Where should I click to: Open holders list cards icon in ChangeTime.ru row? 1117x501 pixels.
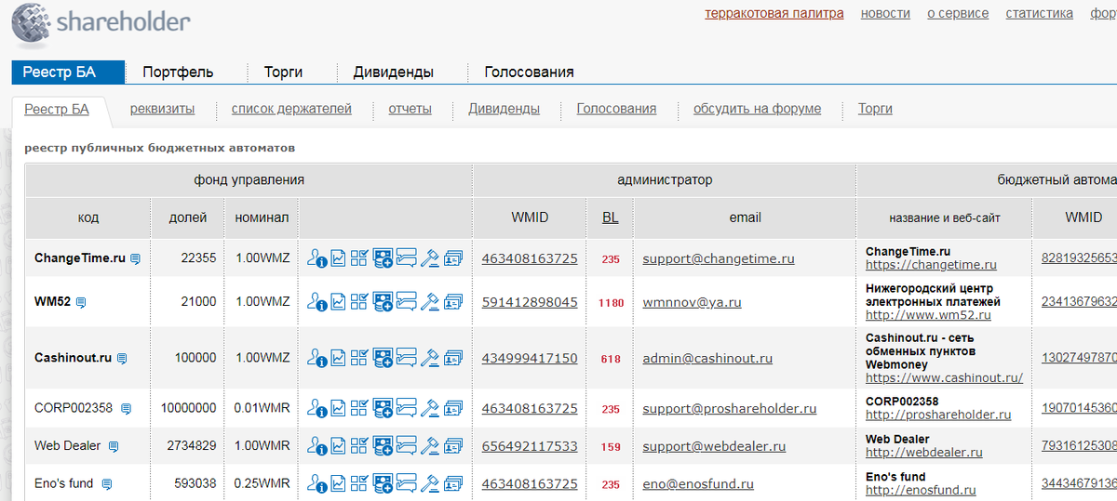click(x=452, y=258)
